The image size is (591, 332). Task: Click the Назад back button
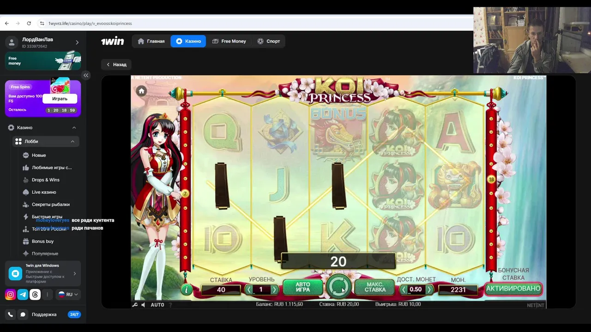click(116, 65)
